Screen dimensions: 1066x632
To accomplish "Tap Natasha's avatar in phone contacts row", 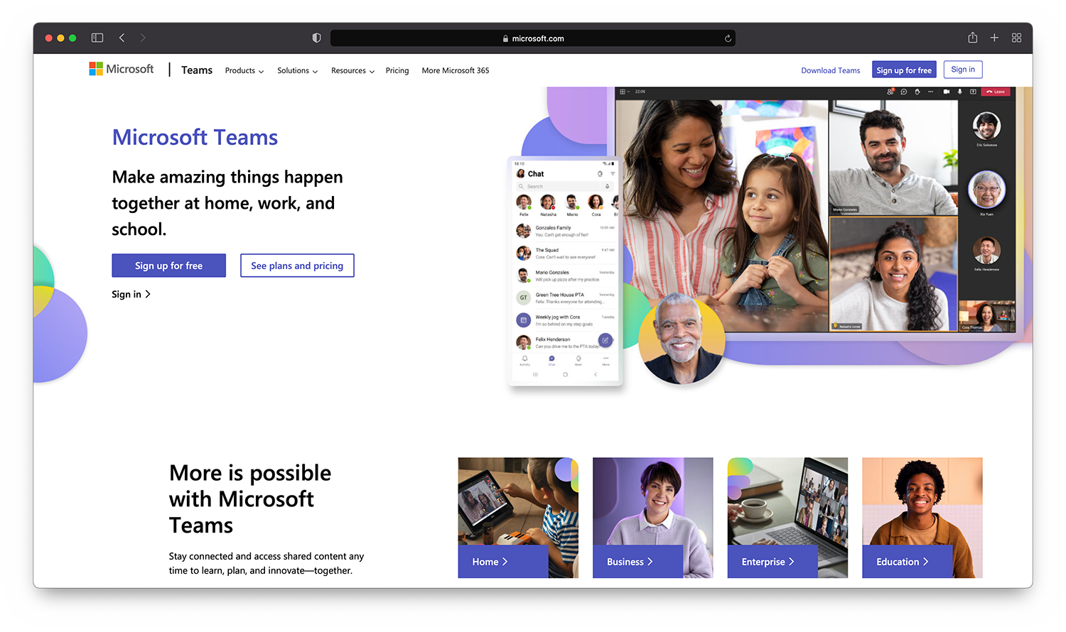I will pos(548,202).
